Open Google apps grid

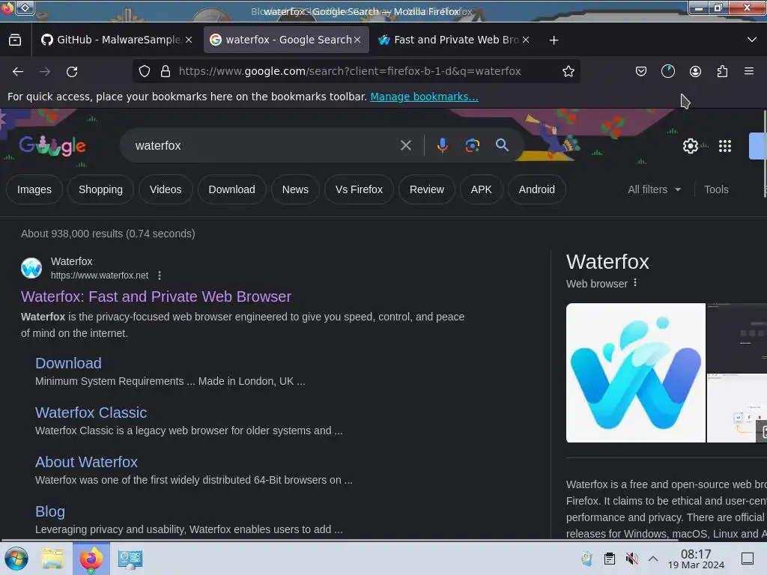pyautogui.click(x=724, y=146)
